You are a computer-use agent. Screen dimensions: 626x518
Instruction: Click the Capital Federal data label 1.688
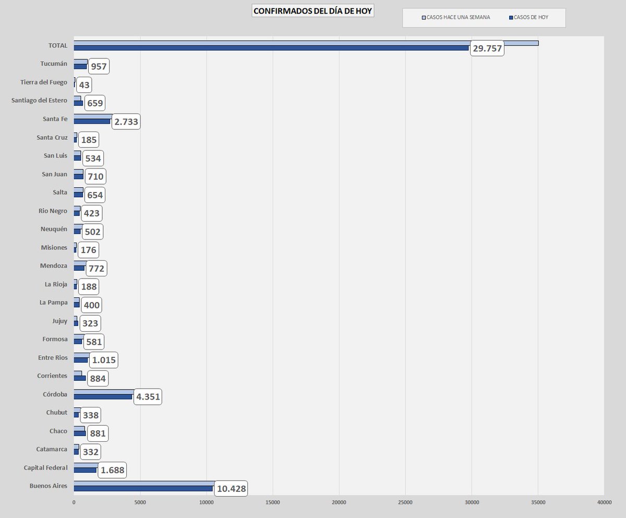(x=112, y=471)
